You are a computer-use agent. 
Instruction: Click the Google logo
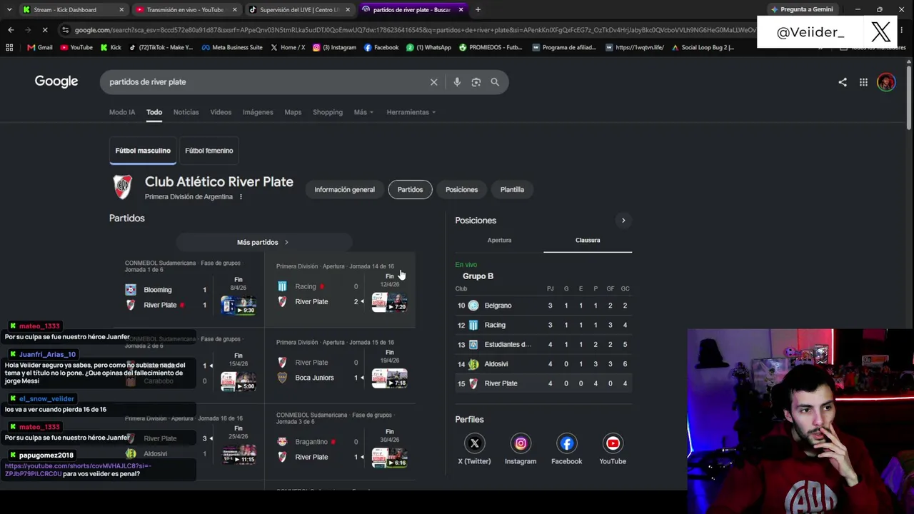(56, 81)
